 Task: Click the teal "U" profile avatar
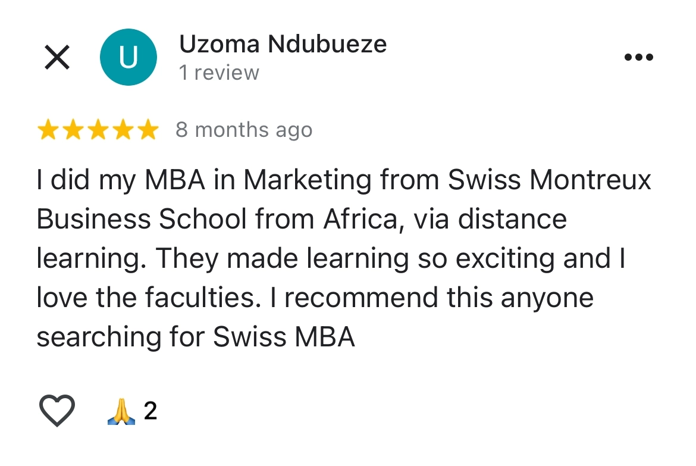pos(128,58)
